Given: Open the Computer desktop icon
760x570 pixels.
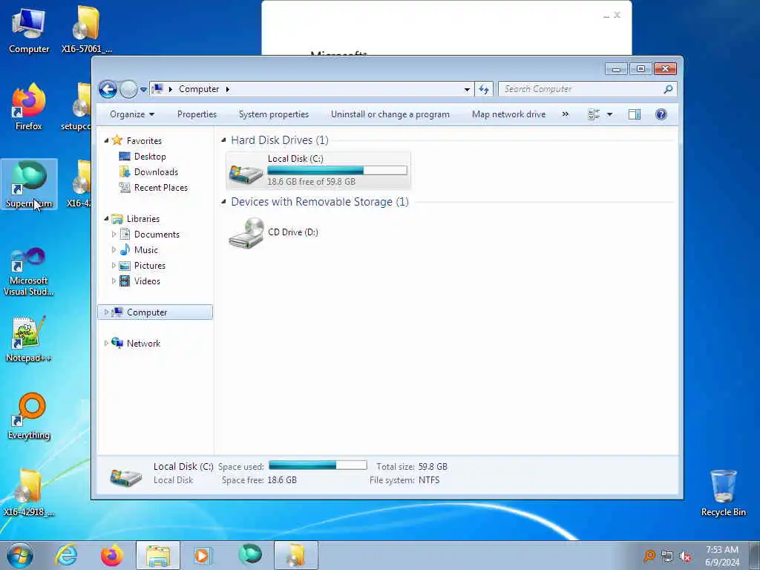Looking at the screenshot, I should [x=29, y=30].
